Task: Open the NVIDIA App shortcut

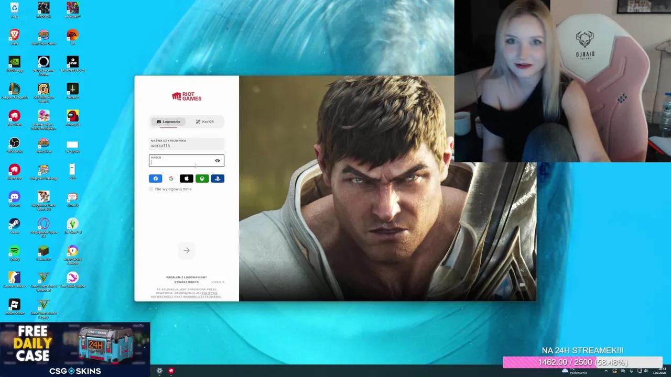Action: click(x=14, y=64)
